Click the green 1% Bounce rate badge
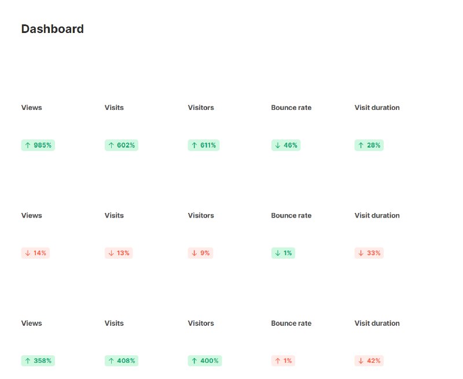Viewport: 463px width, 379px height. click(x=283, y=253)
